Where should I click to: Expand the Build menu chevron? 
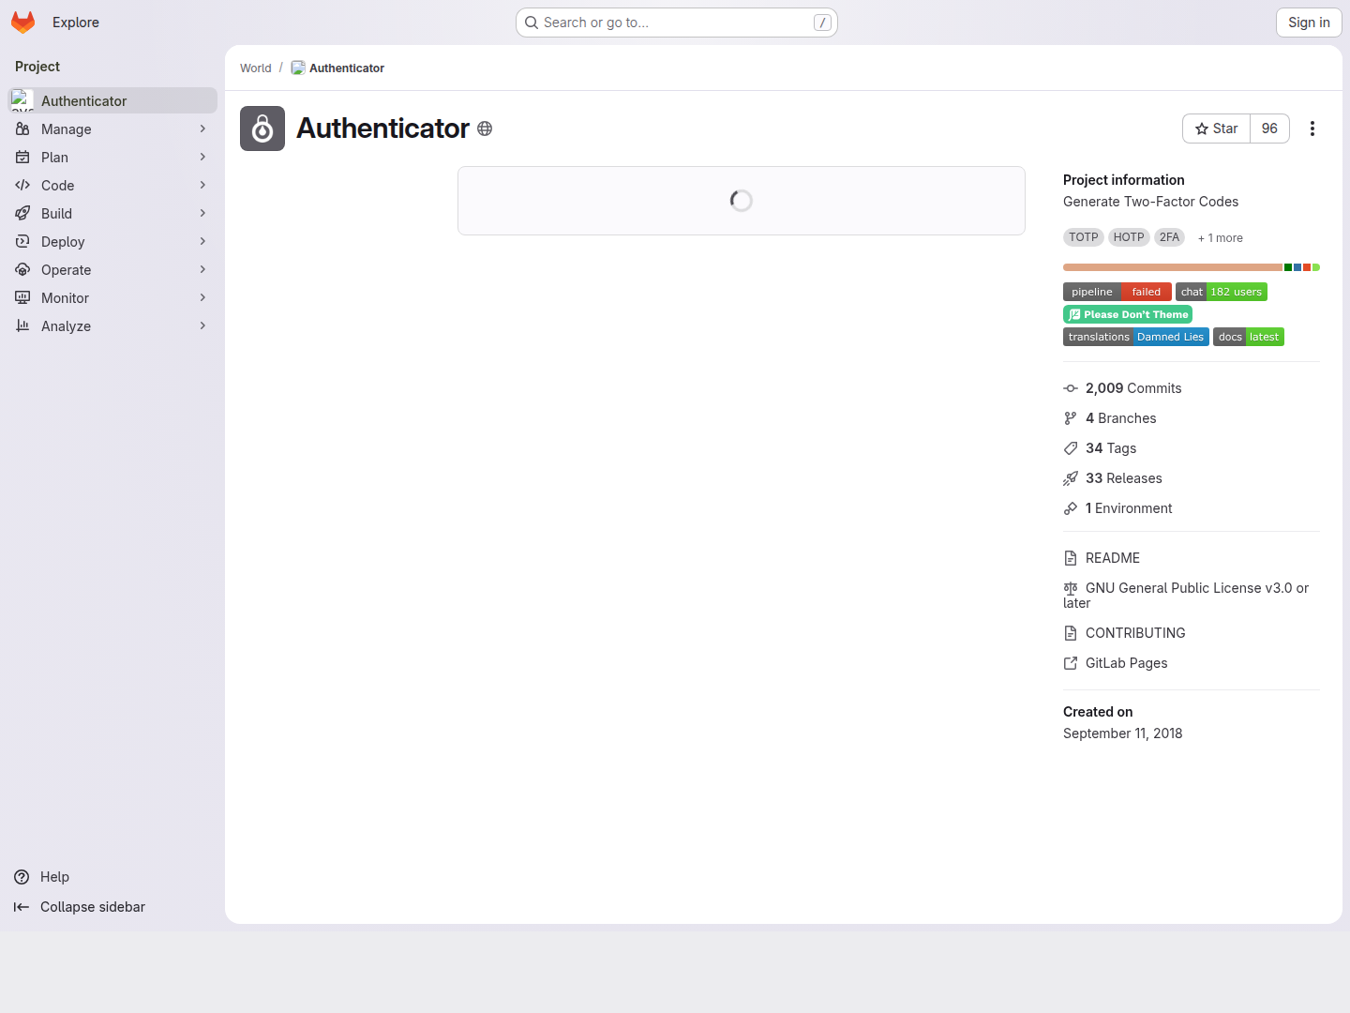coord(202,213)
